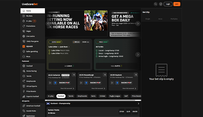Screen dimensions: 203x117
Task: Click the Badminton icon
Action: [24, 116]
